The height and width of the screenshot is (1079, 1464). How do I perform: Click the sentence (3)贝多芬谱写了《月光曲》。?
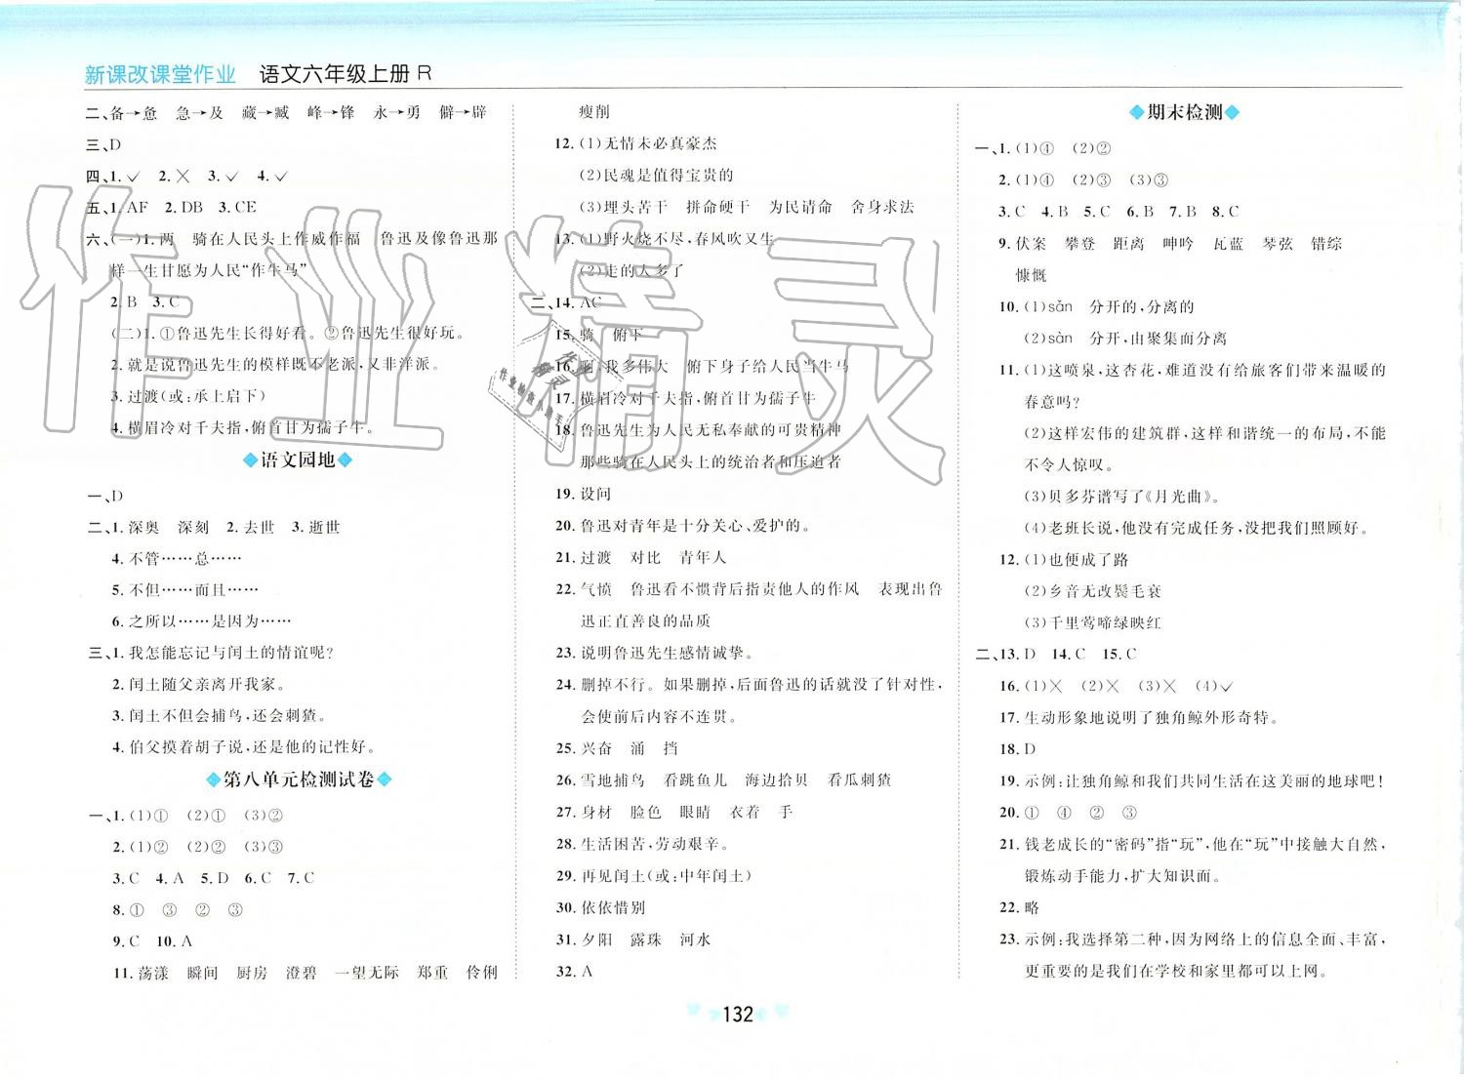pyautogui.click(x=1122, y=497)
